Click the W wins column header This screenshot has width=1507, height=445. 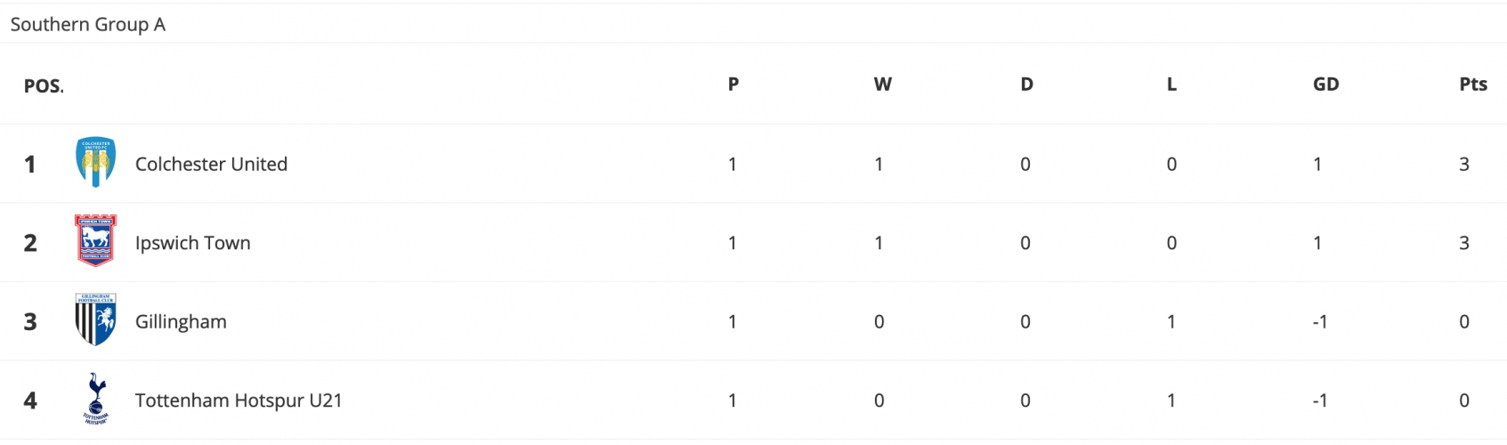click(x=882, y=84)
